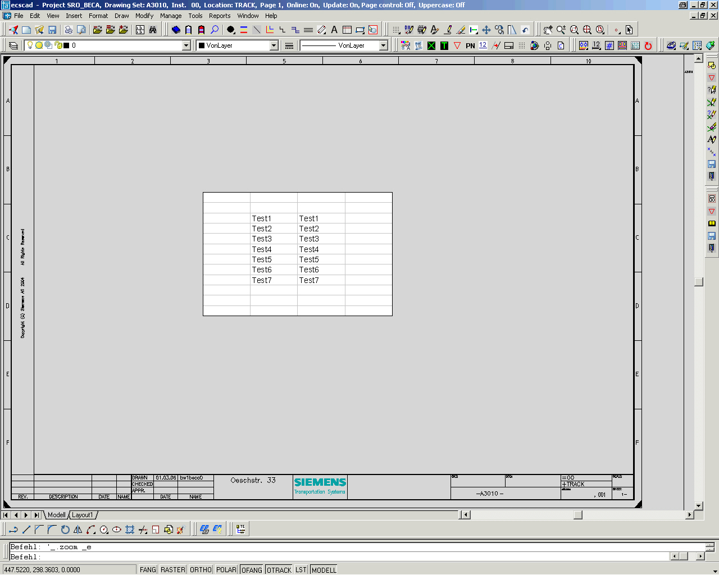
Task: Select the Modell tab
Action: (x=56, y=515)
